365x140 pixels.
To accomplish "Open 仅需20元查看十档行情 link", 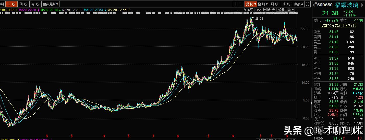I will [x=338, y=26].
